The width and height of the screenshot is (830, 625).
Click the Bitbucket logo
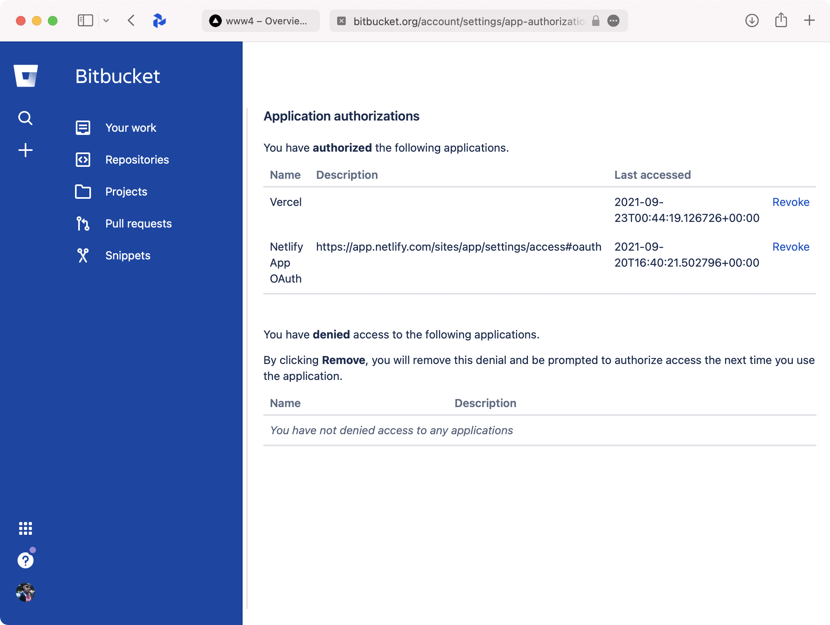[x=26, y=75]
